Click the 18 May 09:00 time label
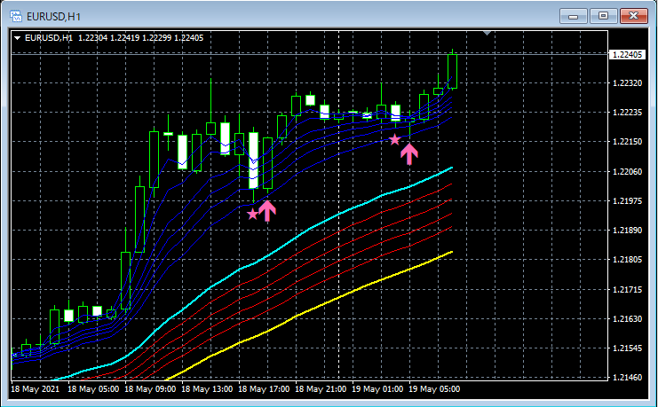Viewport: 658px width, 407px height. click(x=150, y=389)
